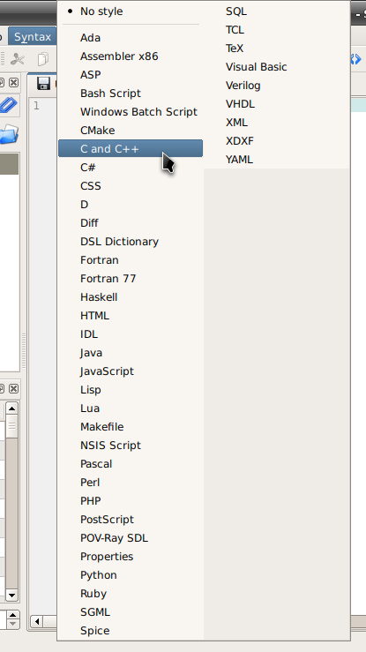The height and width of the screenshot is (652, 366).
Task: Select CSS syntax style
Action: coord(131,186)
